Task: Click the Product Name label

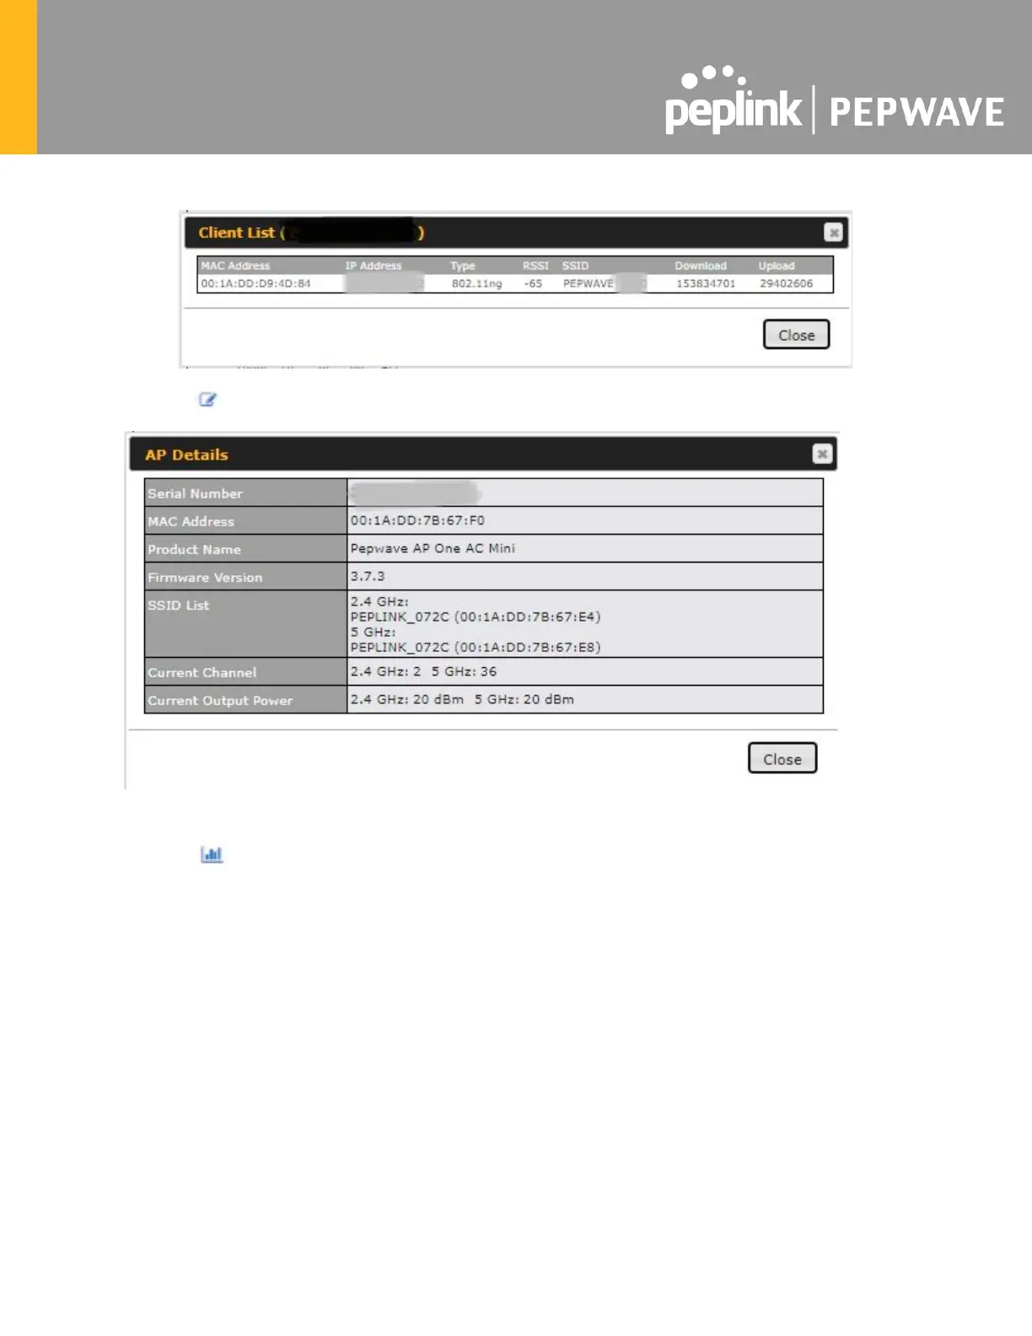Action: [194, 550]
